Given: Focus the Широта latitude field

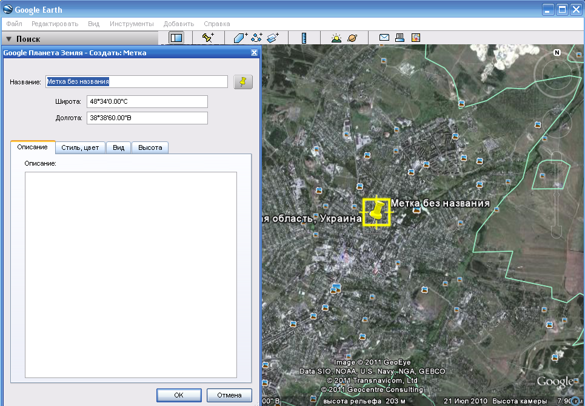Looking at the screenshot, I should pos(147,101).
